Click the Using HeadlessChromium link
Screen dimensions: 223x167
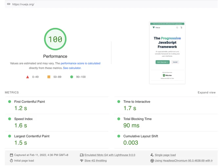tap(184, 160)
